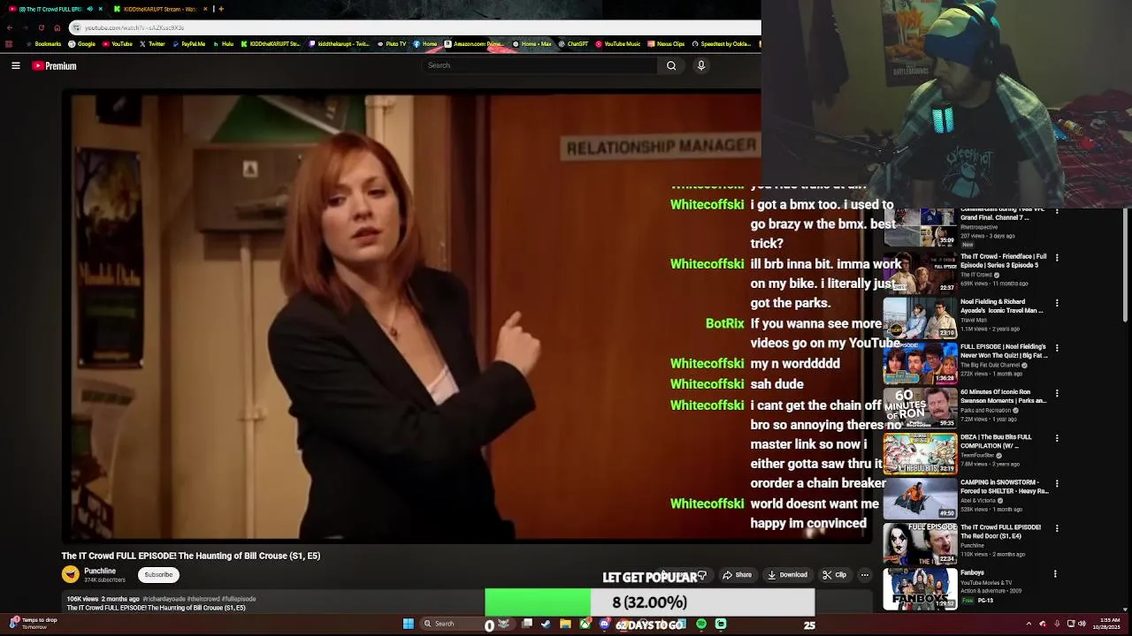Image resolution: width=1132 pixels, height=636 pixels.
Task: Click the magnifier search button
Action: tap(671, 65)
